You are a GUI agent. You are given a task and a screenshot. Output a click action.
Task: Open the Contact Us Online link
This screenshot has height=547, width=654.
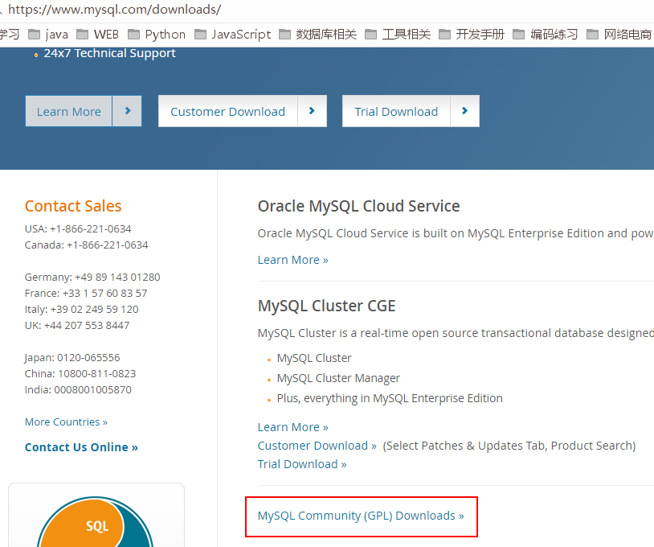81,447
